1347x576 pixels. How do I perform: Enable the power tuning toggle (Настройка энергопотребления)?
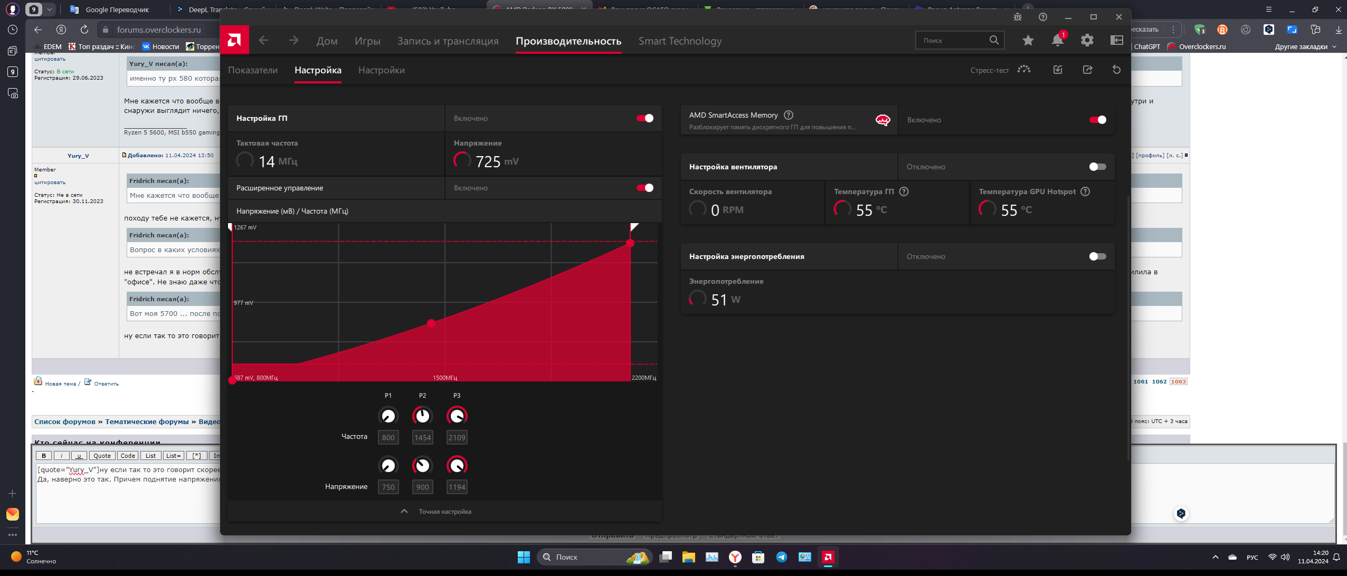point(1097,256)
